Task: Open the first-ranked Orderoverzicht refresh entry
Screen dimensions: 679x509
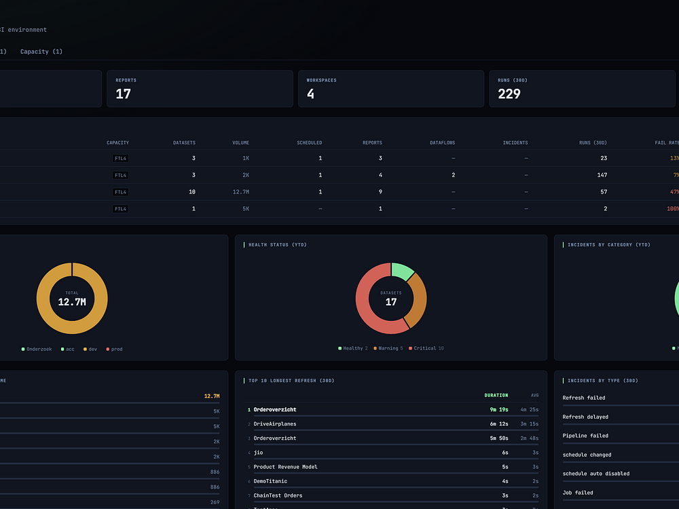Action: click(x=392, y=410)
